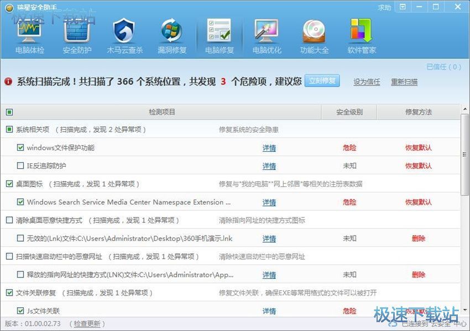
Task: Check the 释放的指向网址的快捷方式 checkbox
Action: (x=20, y=275)
